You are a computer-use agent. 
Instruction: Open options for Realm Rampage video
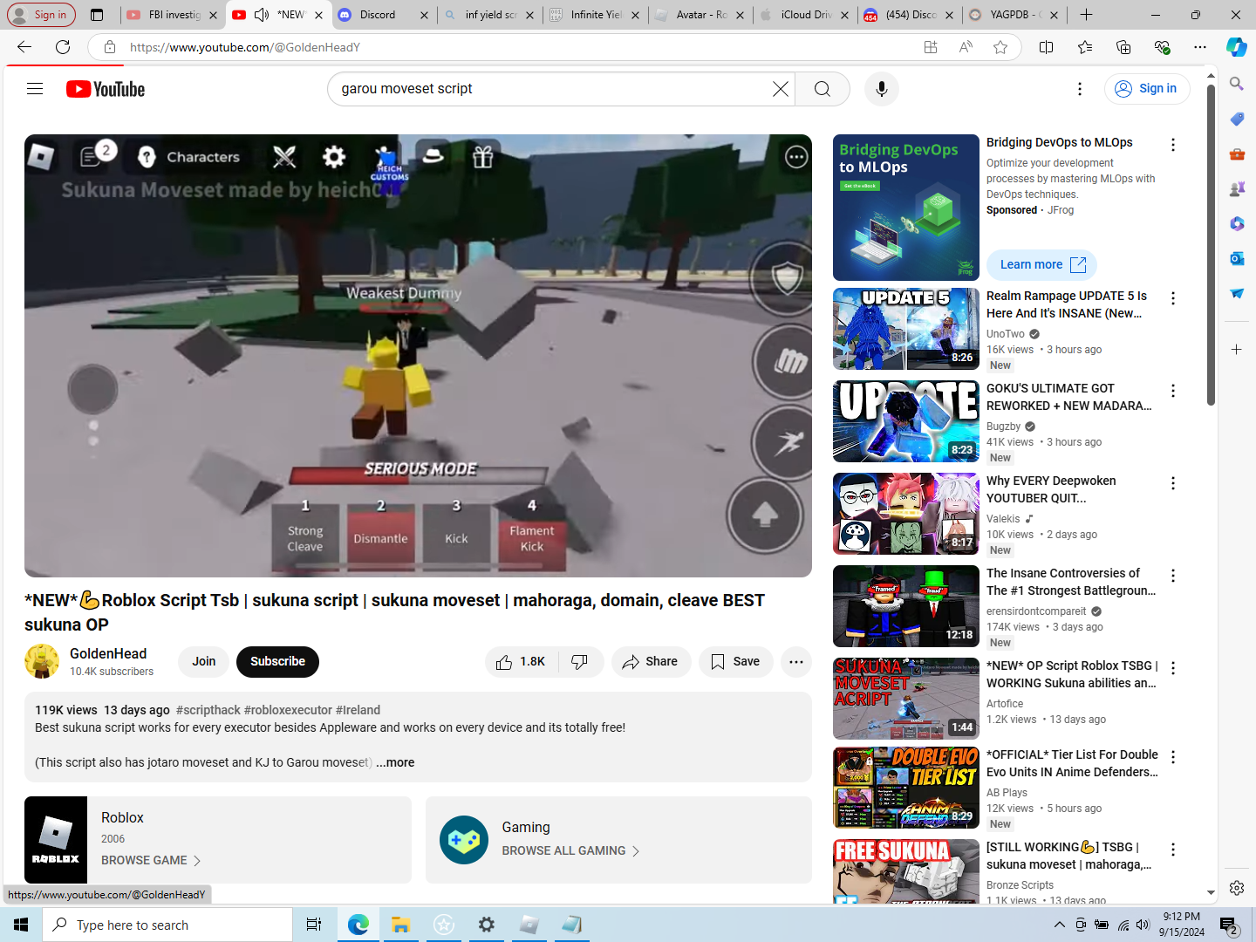(x=1173, y=298)
